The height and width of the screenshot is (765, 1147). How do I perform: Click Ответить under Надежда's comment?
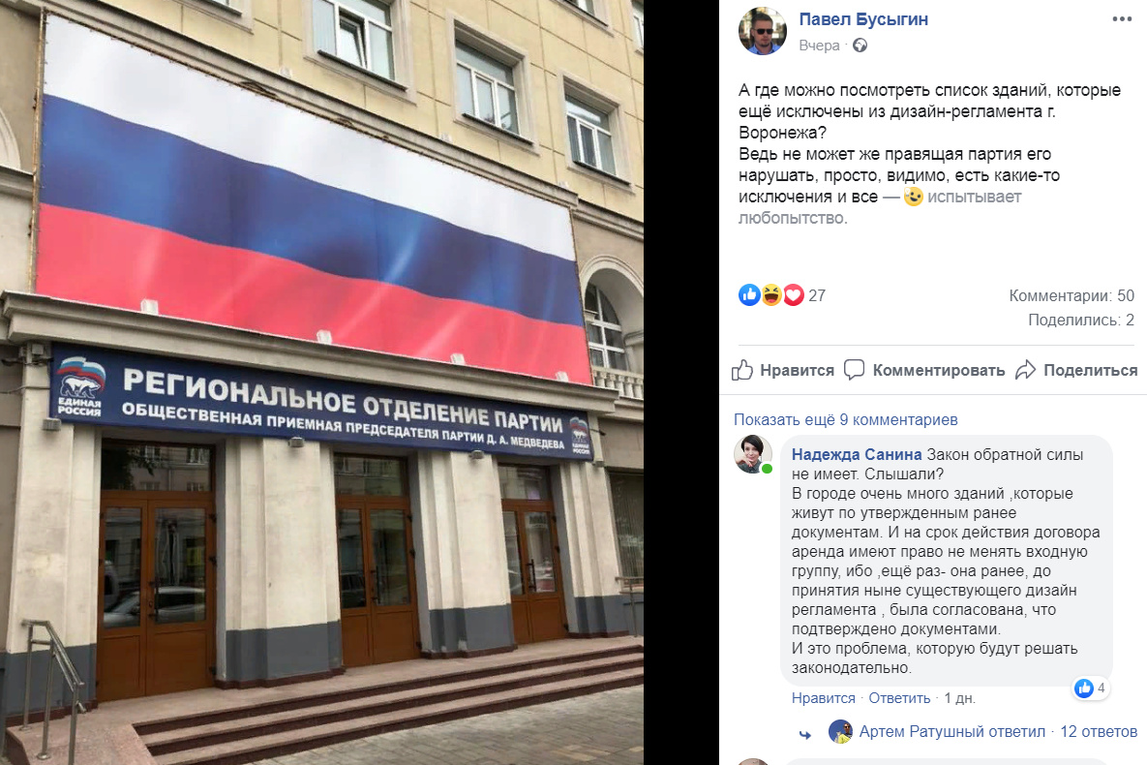point(899,698)
